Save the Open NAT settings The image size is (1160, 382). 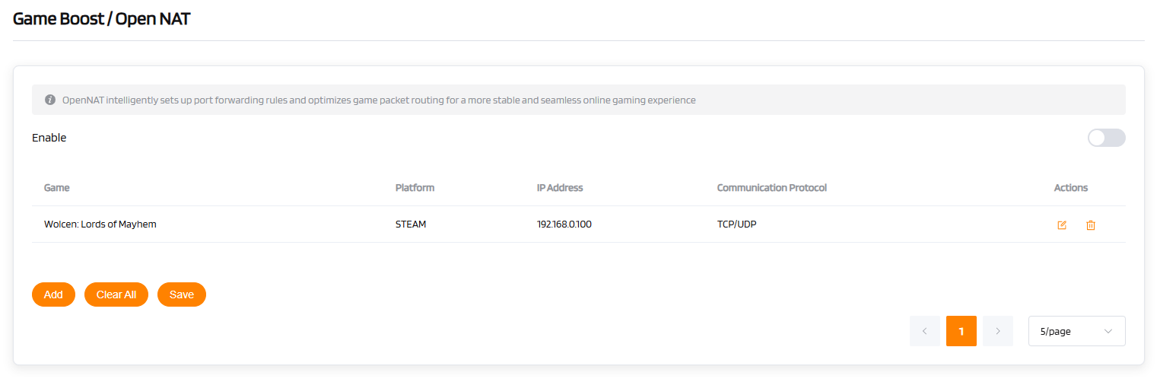coord(181,294)
